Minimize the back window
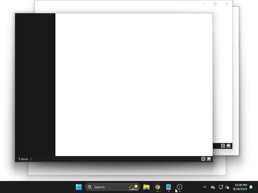Image resolution: width=258 pixels, height=193 pixels. [x=204, y=4]
